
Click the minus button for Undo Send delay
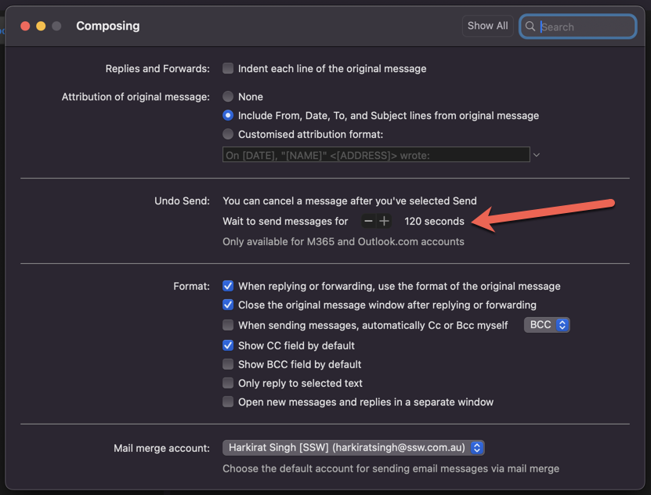(368, 222)
